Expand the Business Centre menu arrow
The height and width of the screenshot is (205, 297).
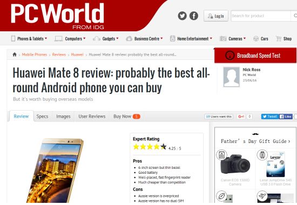click(x=162, y=38)
